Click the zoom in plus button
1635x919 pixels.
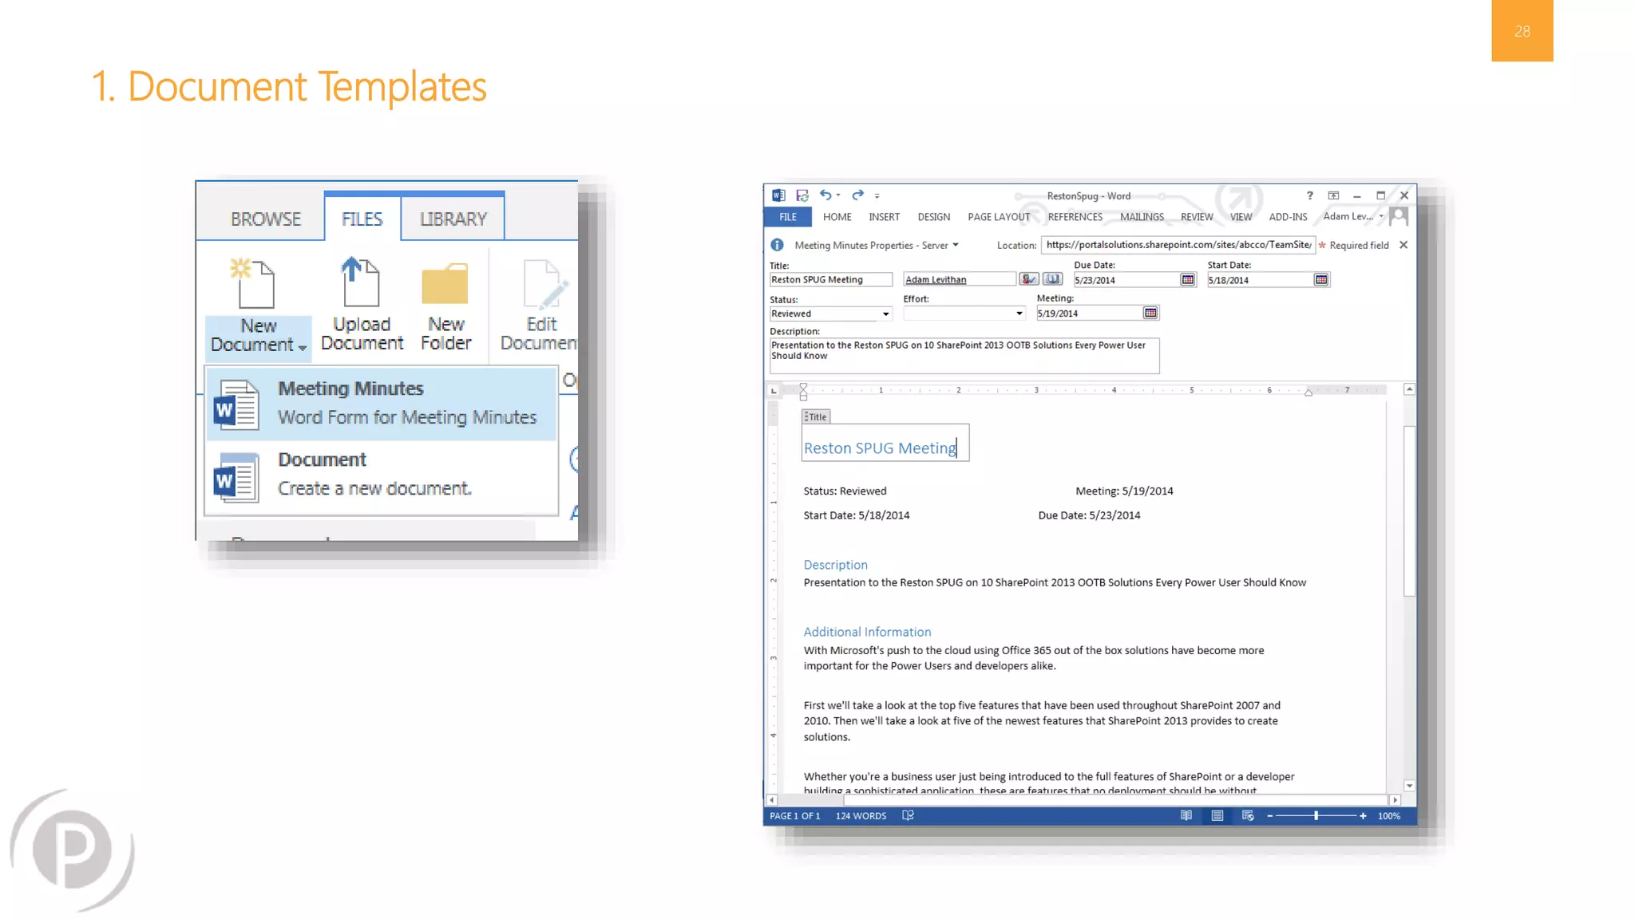[x=1363, y=815]
